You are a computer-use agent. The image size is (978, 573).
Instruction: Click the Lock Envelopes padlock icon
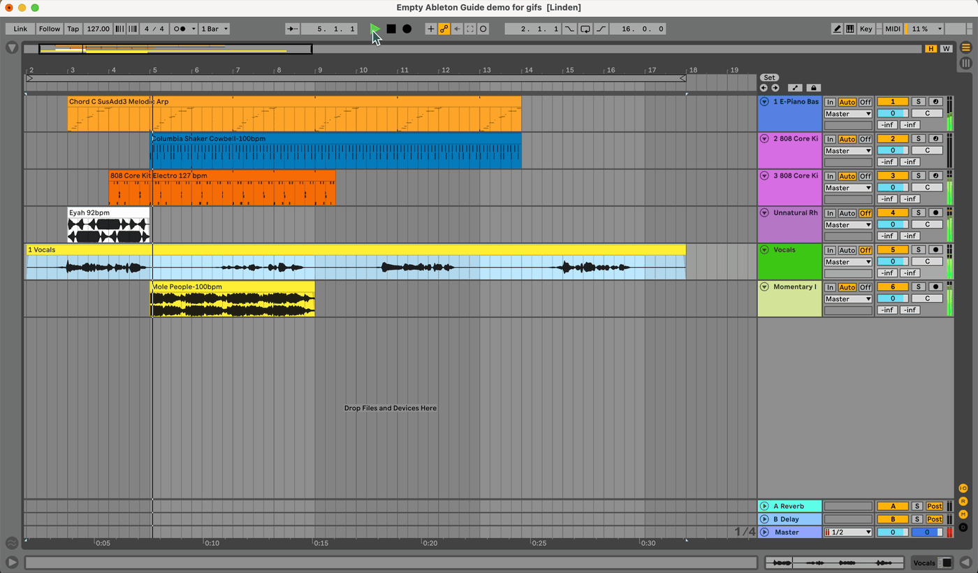[x=813, y=88]
